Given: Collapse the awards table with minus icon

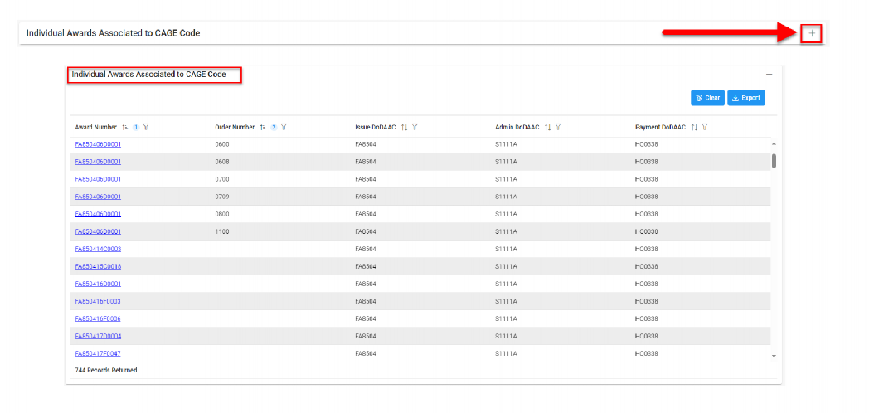Looking at the screenshot, I should [x=769, y=75].
